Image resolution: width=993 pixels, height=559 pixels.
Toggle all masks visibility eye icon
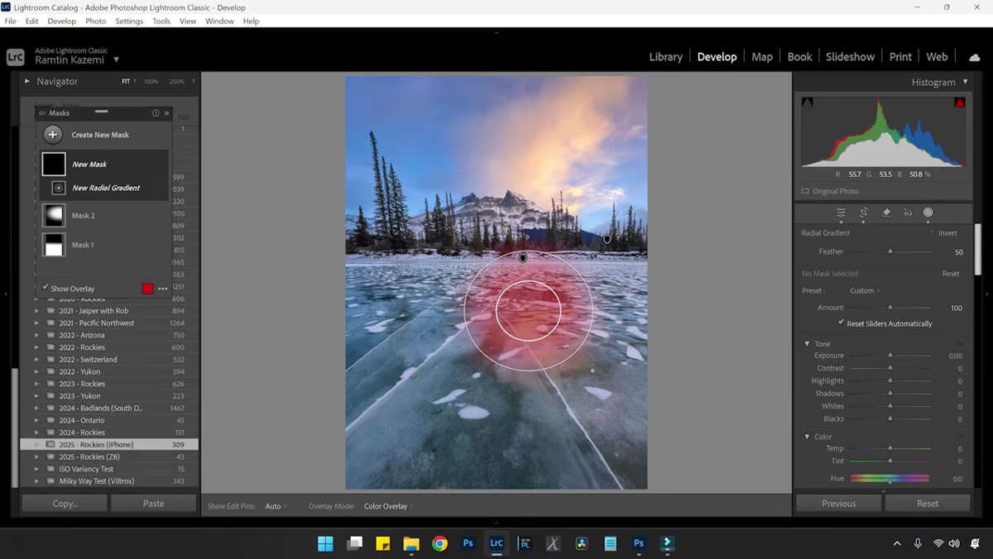[x=42, y=113]
